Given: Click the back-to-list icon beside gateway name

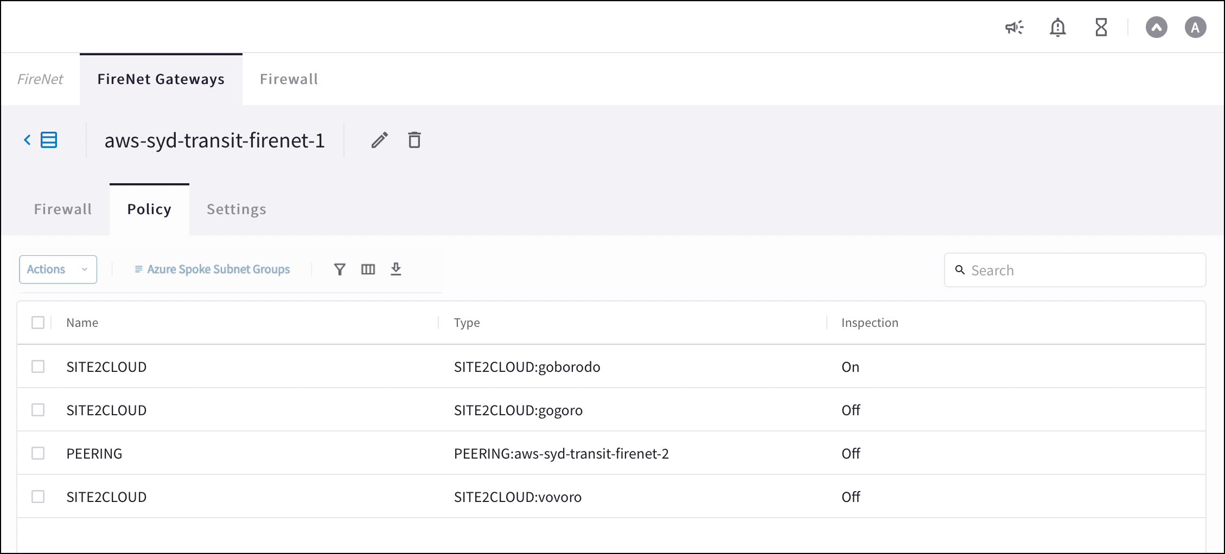Looking at the screenshot, I should point(41,140).
